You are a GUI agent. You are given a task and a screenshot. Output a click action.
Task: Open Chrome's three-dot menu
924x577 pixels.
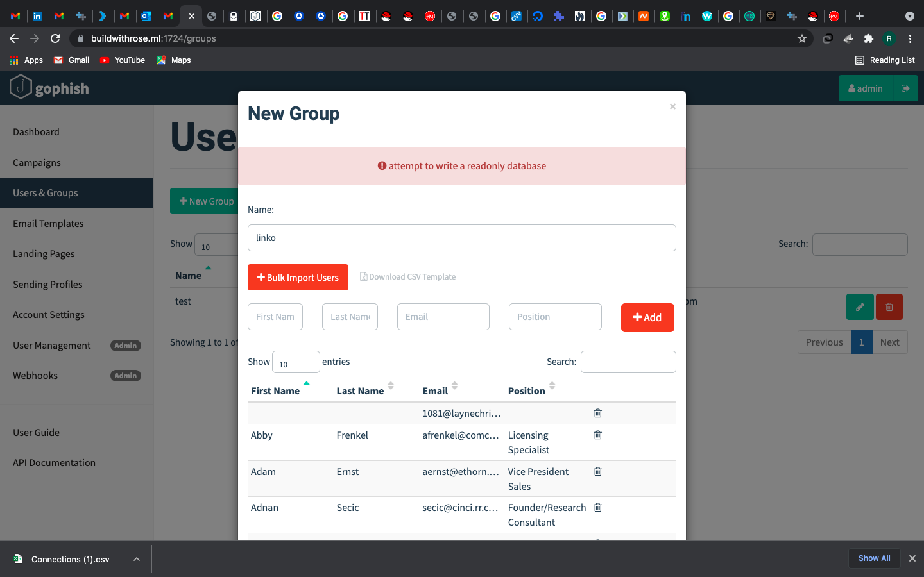pos(910,38)
